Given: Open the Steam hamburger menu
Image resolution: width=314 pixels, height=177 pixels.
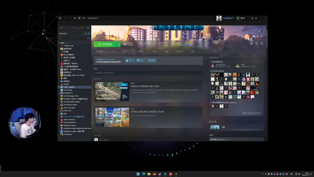Looking at the screenshot, I should 60,18.
